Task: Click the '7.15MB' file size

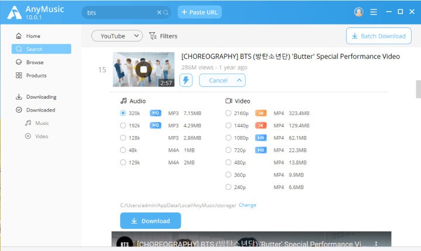Action: pyautogui.click(x=192, y=113)
